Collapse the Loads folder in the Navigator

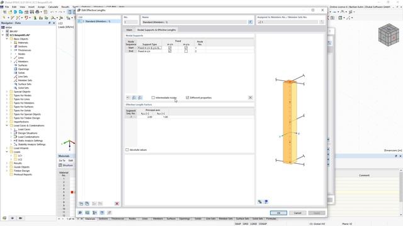click(x=7, y=152)
